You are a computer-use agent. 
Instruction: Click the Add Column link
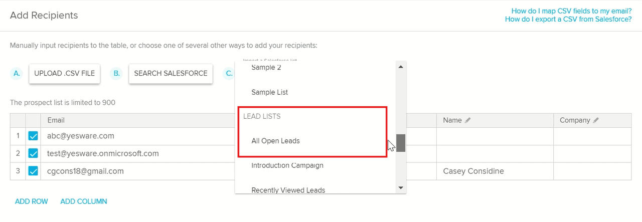[84, 201]
